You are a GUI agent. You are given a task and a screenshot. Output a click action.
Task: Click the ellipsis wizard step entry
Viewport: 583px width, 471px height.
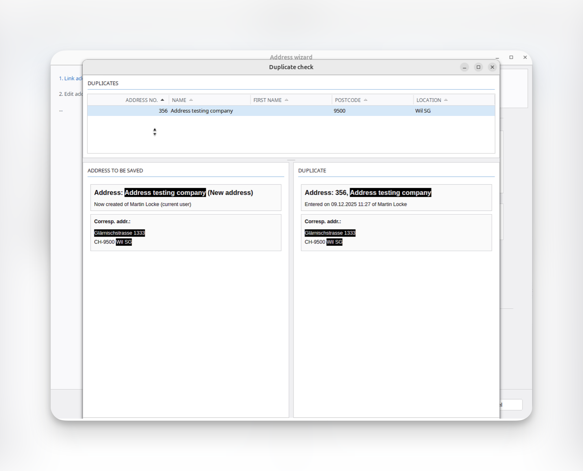point(61,111)
